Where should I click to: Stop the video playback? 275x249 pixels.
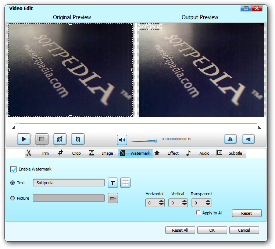click(x=42, y=139)
